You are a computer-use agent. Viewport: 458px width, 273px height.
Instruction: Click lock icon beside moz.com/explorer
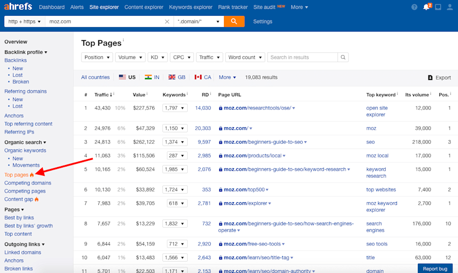pyautogui.click(x=220, y=203)
